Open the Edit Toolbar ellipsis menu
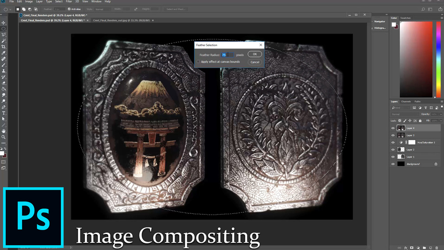The width and height of the screenshot is (444, 250). click(4, 143)
